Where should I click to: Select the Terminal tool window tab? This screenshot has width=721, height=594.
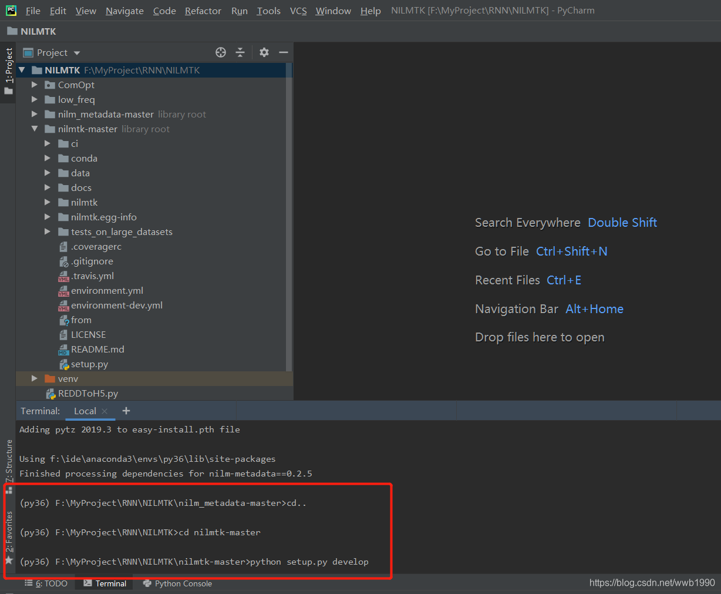pyautogui.click(x=105, y=583)
